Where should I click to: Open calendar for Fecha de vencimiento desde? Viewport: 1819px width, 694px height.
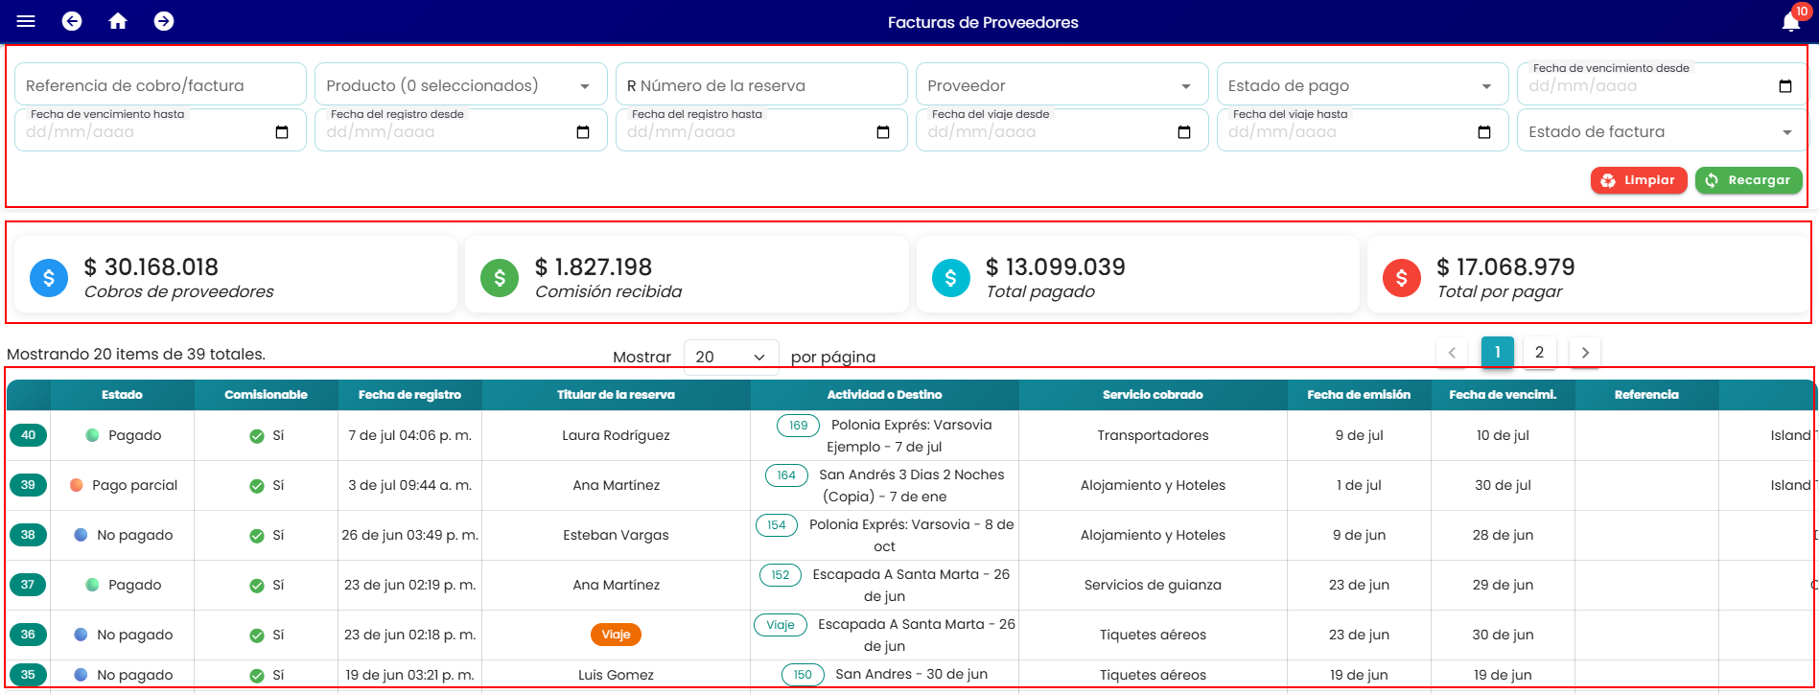[1785, 86]
